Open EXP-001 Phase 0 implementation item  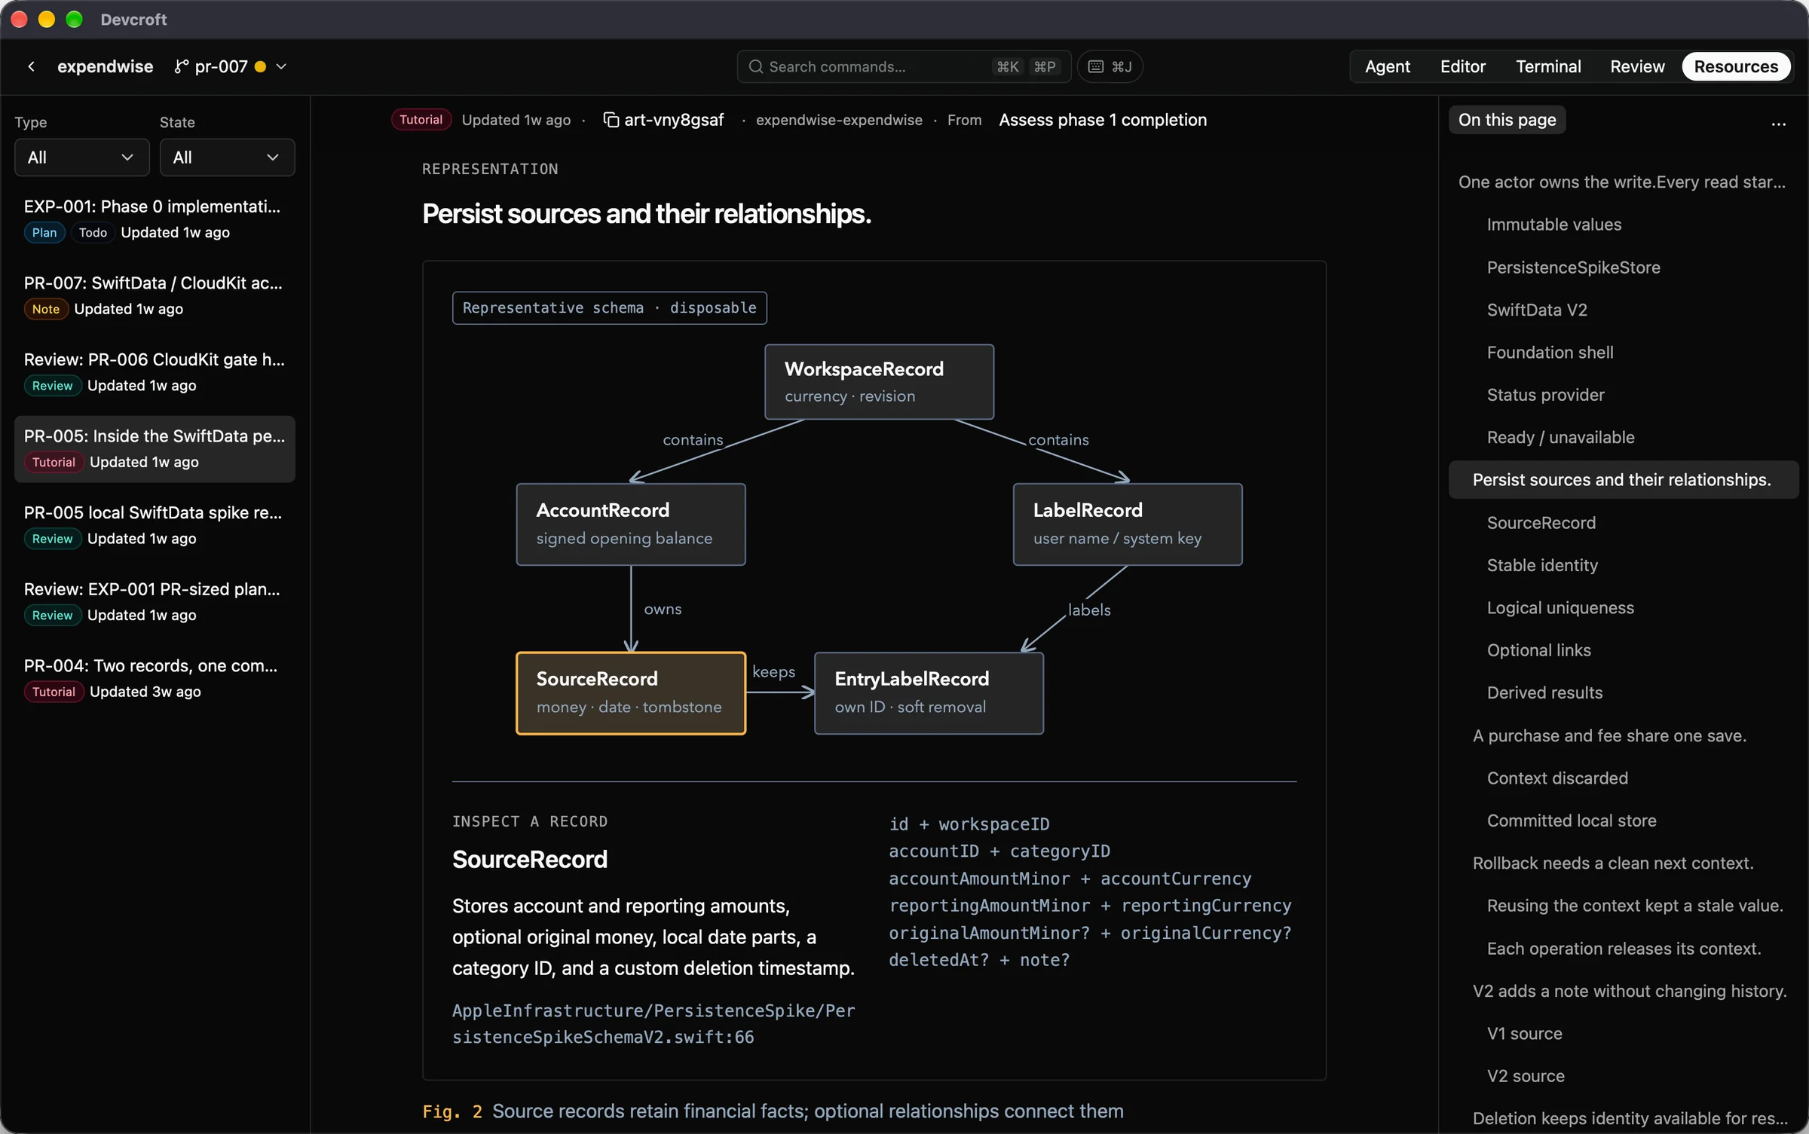click(155, 219)
